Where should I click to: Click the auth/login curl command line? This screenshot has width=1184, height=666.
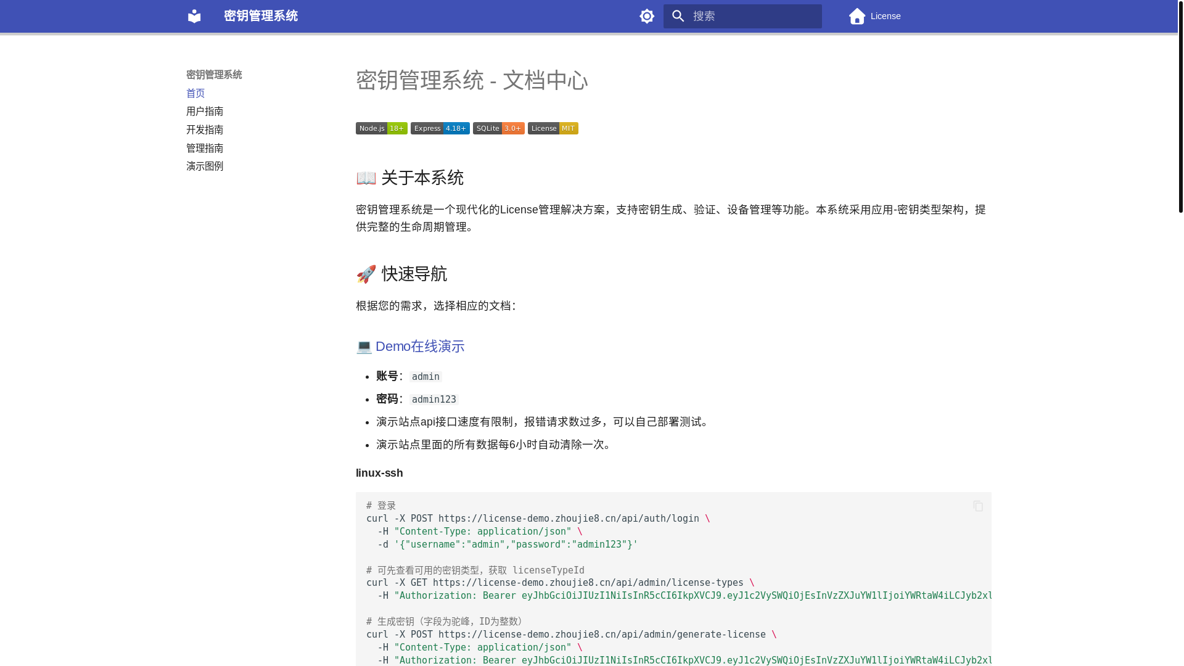538,519
